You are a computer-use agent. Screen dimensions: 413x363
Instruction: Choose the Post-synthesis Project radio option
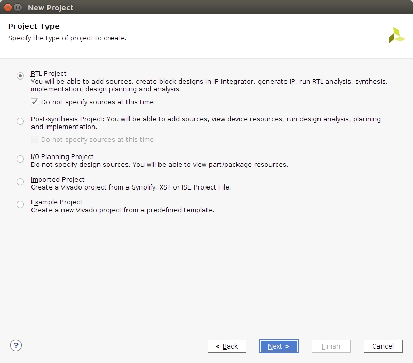tap(20, 121)
